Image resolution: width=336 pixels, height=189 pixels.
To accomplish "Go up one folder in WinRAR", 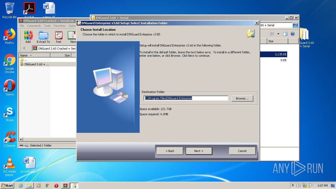I will pos(24,48).
